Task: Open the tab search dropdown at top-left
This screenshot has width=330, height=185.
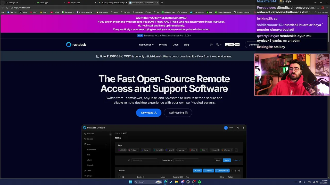Action: pos(3,3)
